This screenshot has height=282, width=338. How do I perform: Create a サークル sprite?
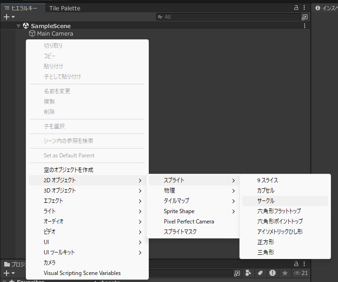(285, 201)
